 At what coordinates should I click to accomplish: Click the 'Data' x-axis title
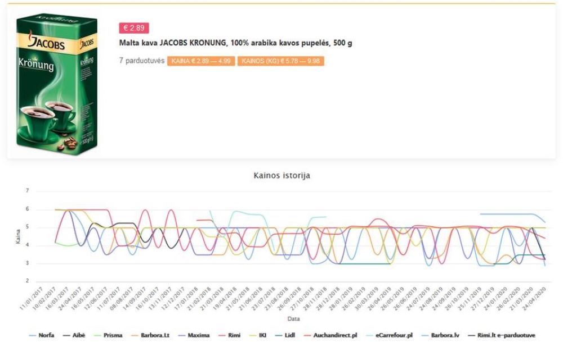(x=293, y=319)
